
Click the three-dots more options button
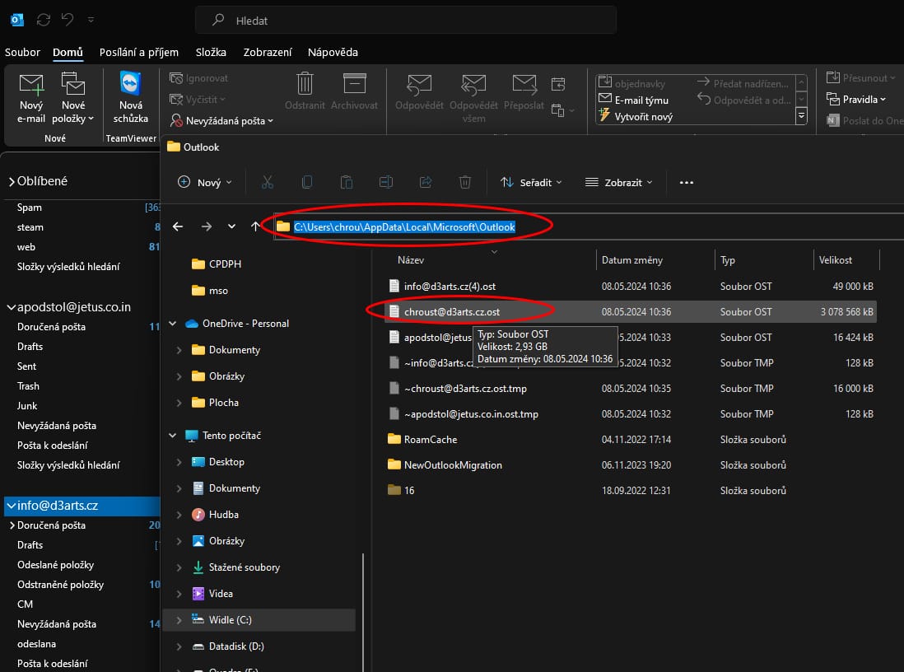coord(686,182)
